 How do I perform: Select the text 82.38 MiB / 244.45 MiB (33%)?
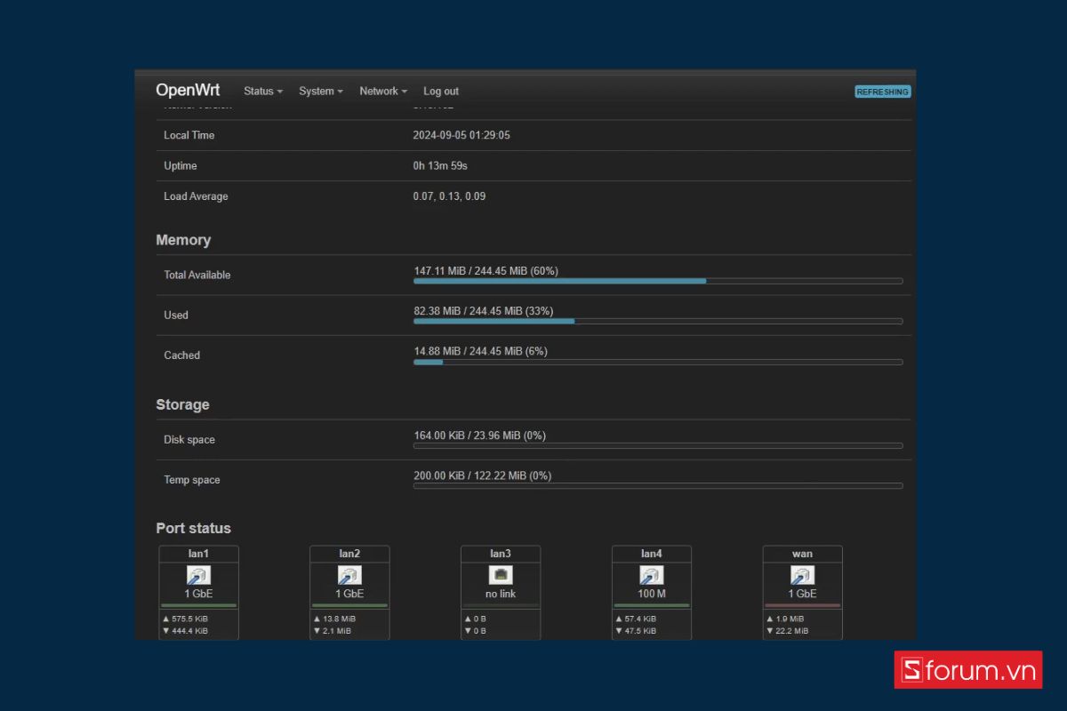click(484, 311)
